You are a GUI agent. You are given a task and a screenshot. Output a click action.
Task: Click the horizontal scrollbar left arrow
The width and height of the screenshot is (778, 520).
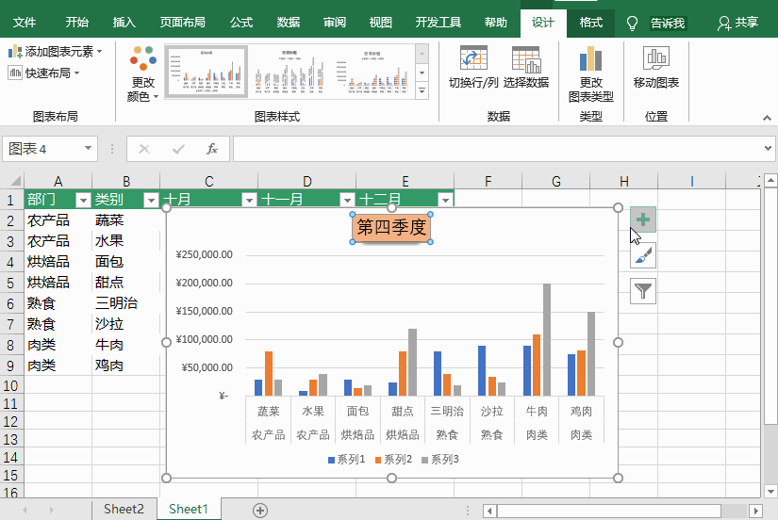(x=489, y=511)
